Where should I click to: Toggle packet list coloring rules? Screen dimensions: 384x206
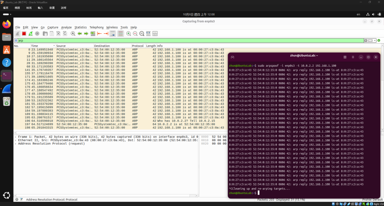tap(120, 34)
